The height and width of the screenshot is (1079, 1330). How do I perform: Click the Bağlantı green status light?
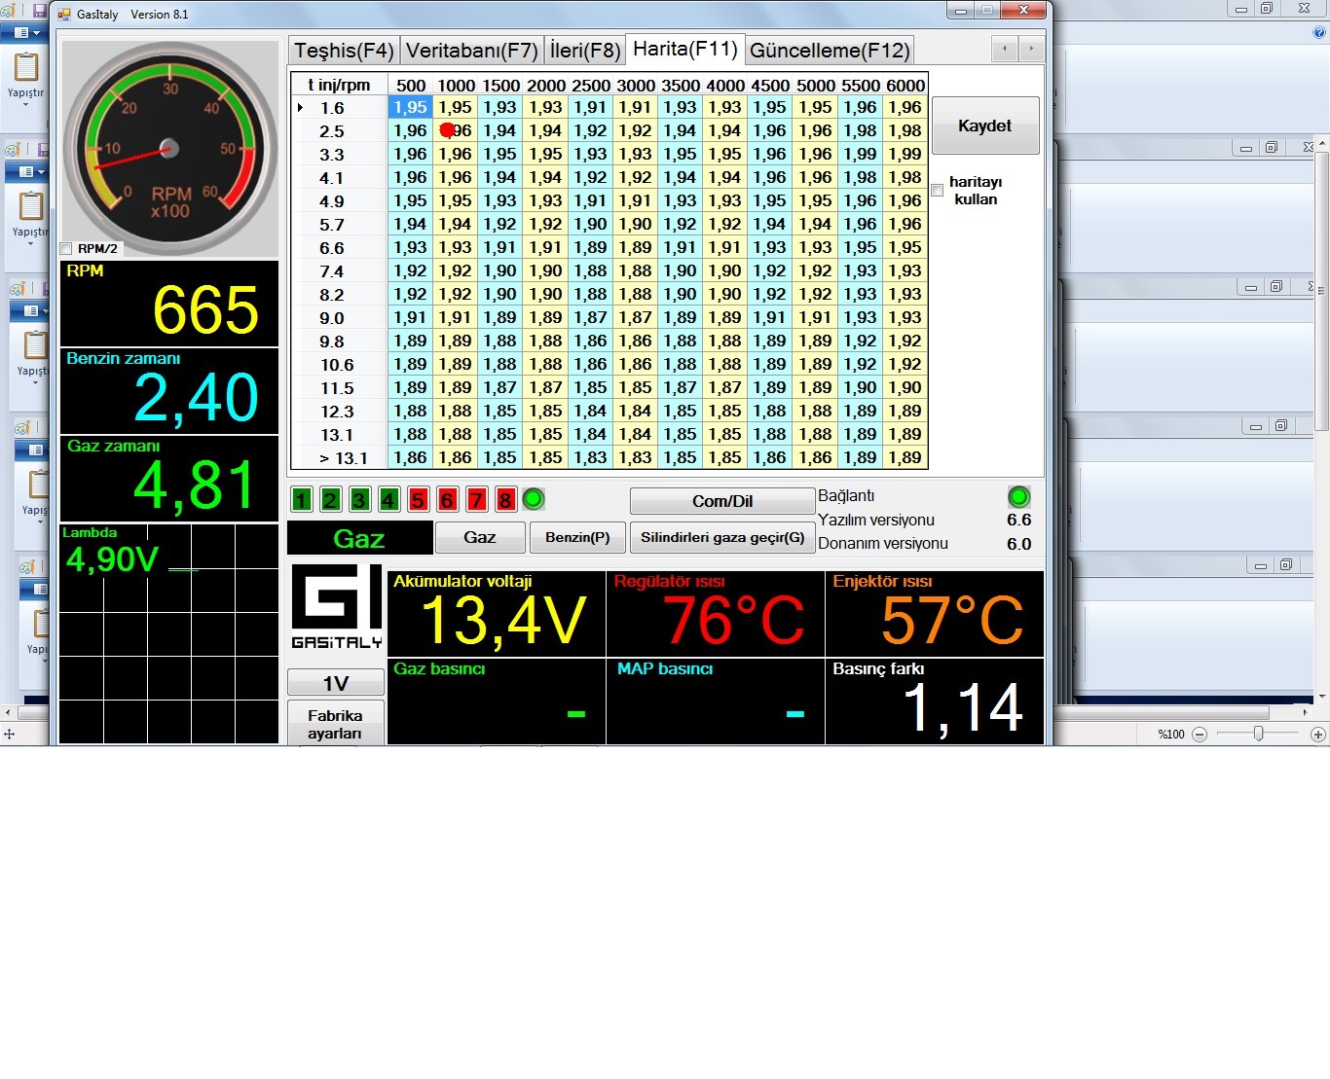coord(1018,497)
